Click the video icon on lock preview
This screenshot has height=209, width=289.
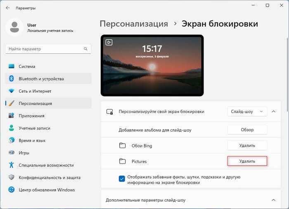[109, 42]
